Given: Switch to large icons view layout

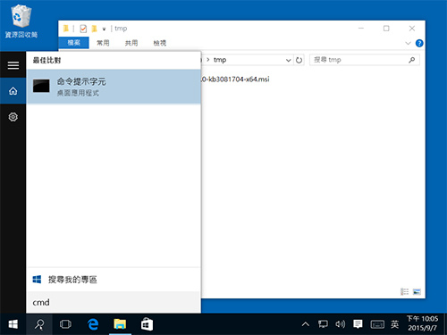Looking at the screenshot, I should tap(417, 291).
